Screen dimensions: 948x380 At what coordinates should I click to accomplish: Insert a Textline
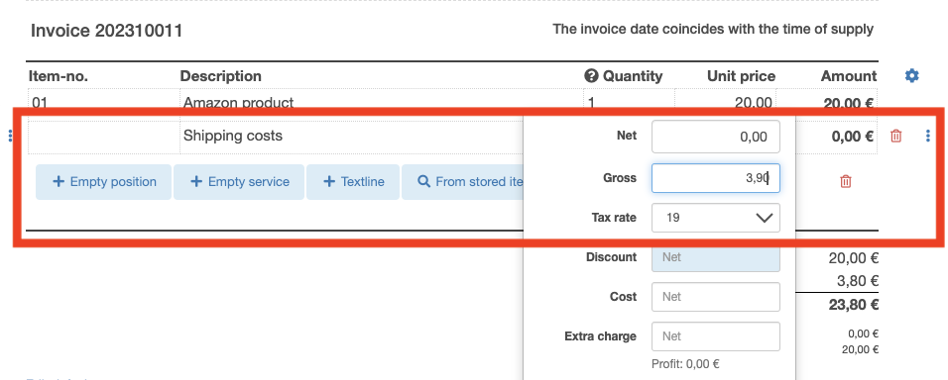coord(353,181)
